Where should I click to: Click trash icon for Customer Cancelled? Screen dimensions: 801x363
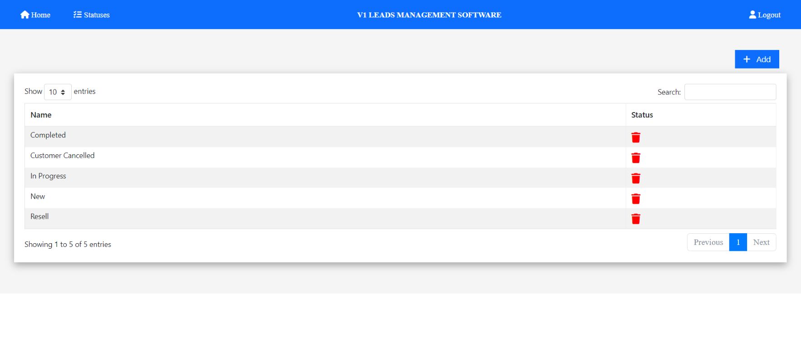(x=635, y=158)
